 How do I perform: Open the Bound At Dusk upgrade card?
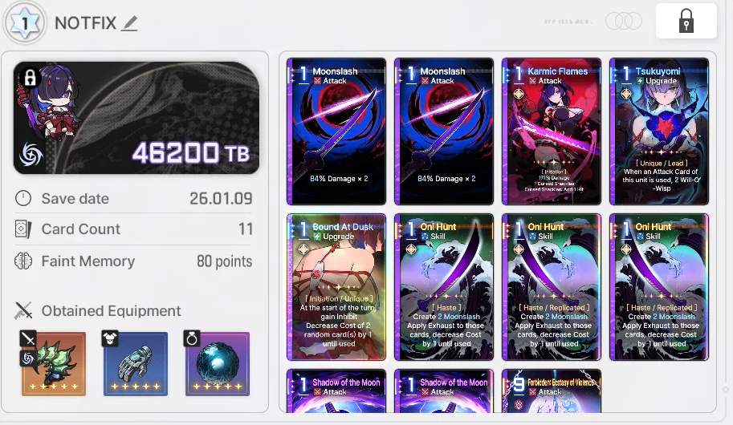[336, 287]
